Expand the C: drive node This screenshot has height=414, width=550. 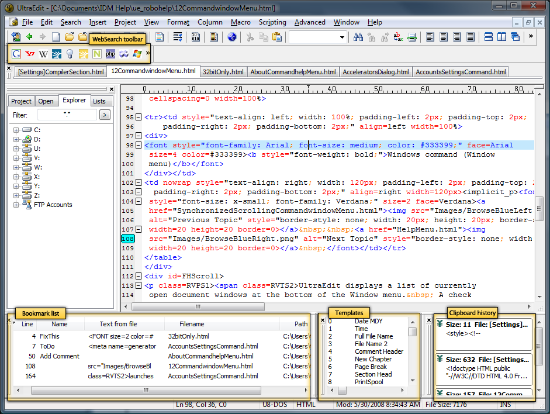[x=16, y=130]
